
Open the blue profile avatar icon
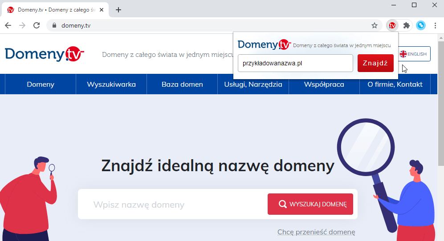click(421, 25)
